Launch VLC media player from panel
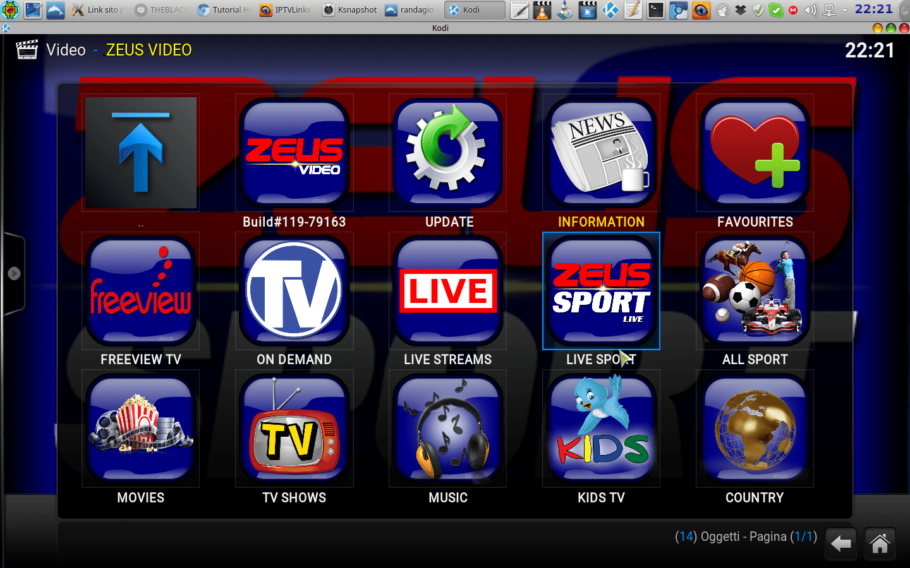The width and height of the screenshot is (910, 568). (x=542, y=10)
